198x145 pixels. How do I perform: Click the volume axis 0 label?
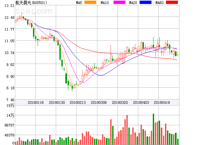click(x=13, y=143)
